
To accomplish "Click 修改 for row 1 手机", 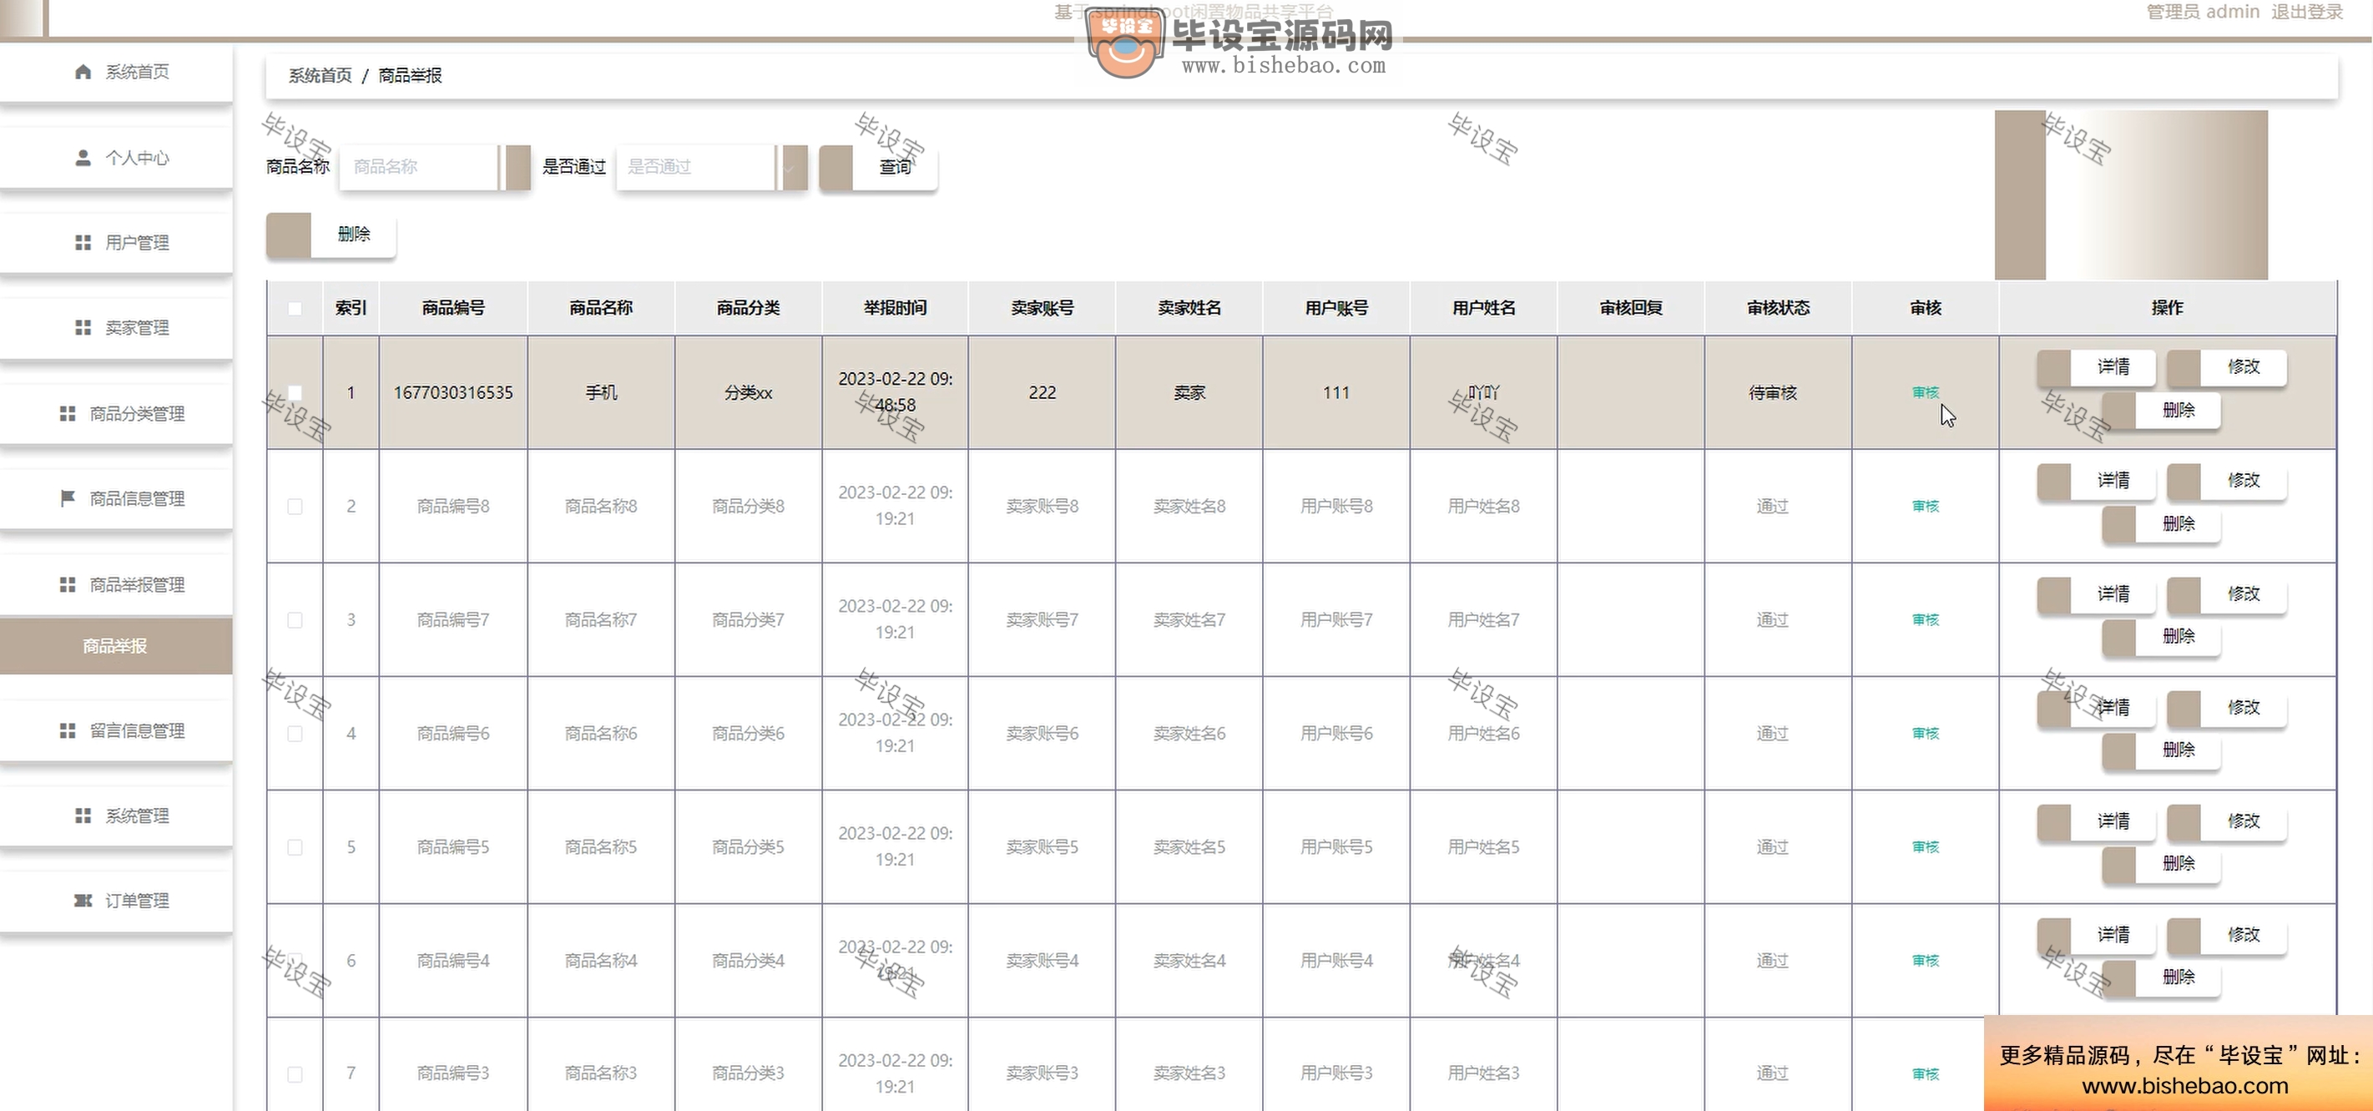I will (2227, 366).
